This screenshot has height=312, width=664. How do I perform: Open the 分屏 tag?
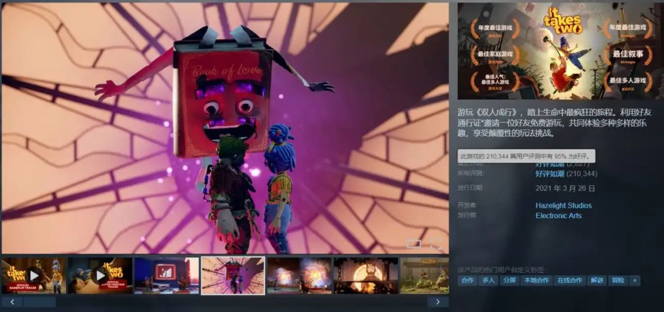[x=510, y=280]
